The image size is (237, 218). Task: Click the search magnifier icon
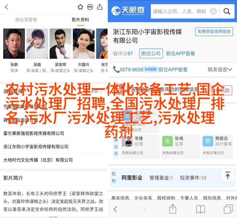pos(227,11)
